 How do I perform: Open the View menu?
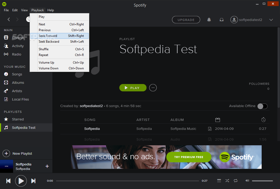pos(24,10)
